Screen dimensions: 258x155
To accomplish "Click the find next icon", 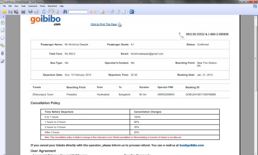I will coord(96,12).
